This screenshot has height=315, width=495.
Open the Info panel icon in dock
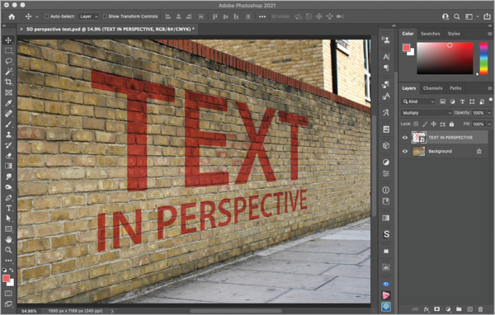386,190
